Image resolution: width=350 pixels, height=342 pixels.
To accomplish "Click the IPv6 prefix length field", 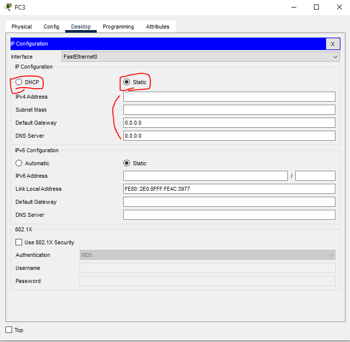I will pyautogui.click(x=315, y=176).
